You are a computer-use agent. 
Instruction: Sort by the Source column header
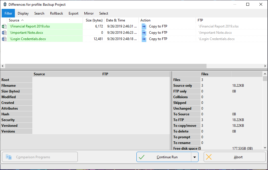(45, 20)
